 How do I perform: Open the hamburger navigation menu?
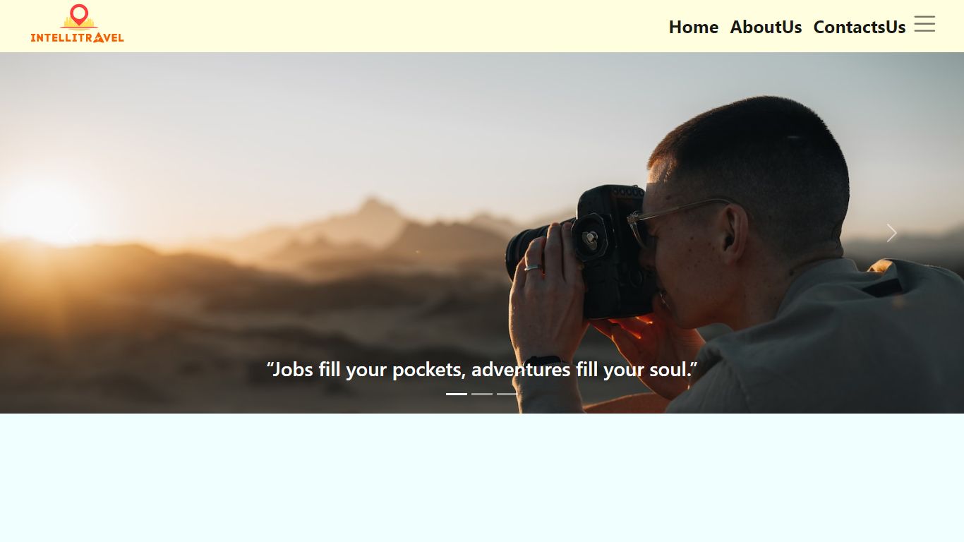(x=924, y=24)
